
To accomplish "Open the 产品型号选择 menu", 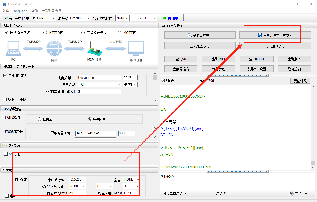I will pos(51,11).
